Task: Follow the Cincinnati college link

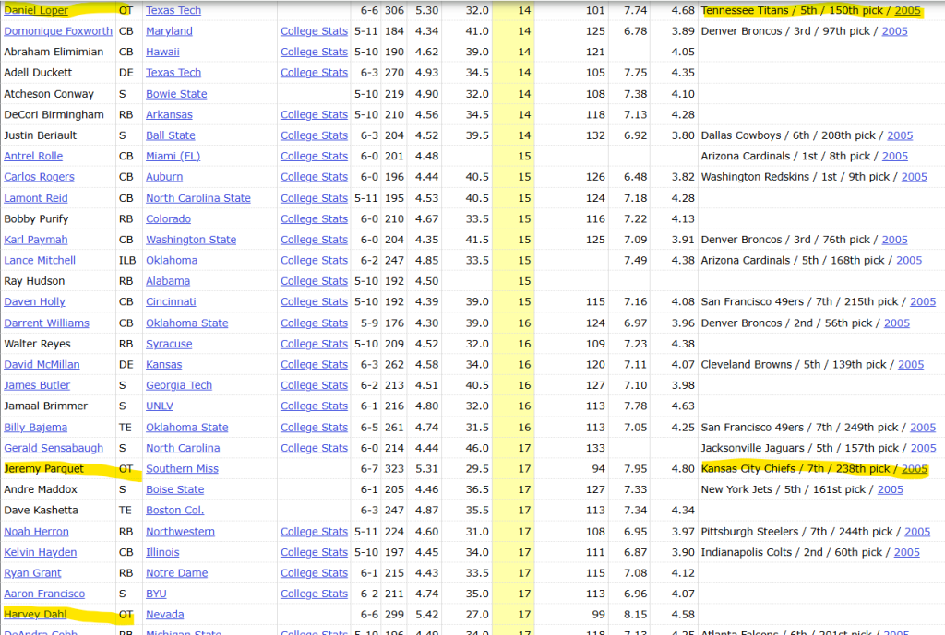Action: click(x=171, y=301)
